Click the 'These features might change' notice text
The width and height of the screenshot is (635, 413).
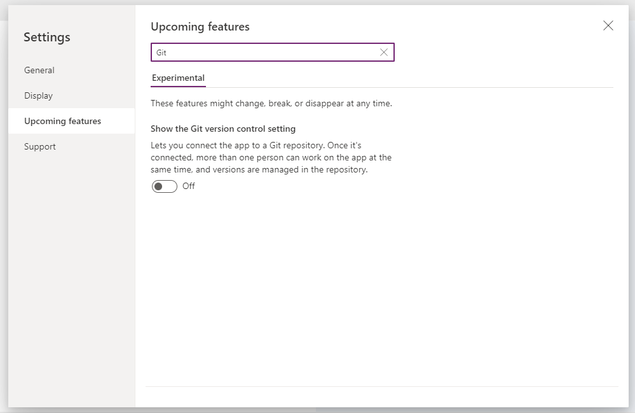click(271, 103)
